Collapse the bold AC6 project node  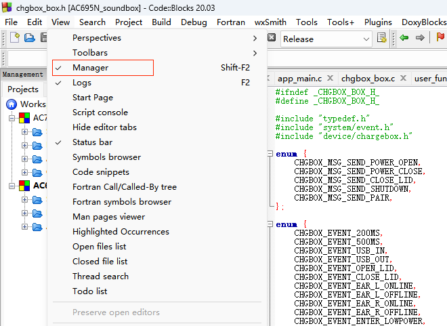point(12,186)
